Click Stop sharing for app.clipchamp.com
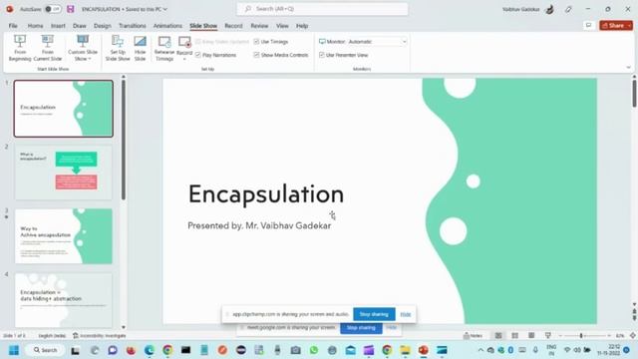This screenshot has width=638, height=359. pyautogui.click(x=374, y=314)
